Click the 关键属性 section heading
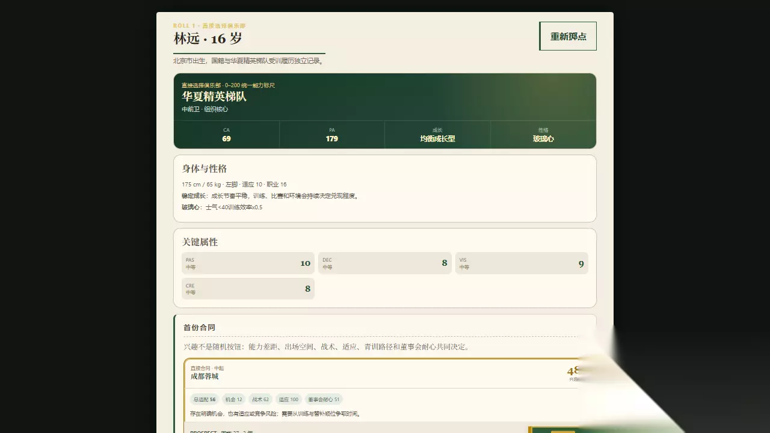 pyautogui.click(x=200, y=242)
